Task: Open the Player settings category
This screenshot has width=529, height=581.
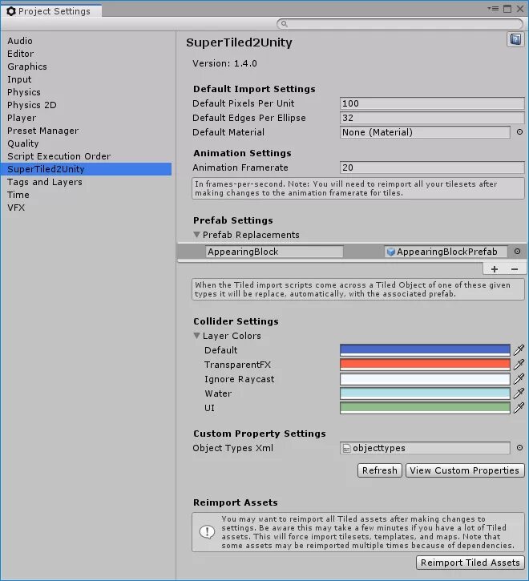Action: [22, 118]
